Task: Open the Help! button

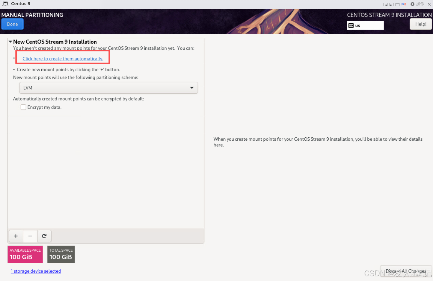Action: tap(421, 24)
